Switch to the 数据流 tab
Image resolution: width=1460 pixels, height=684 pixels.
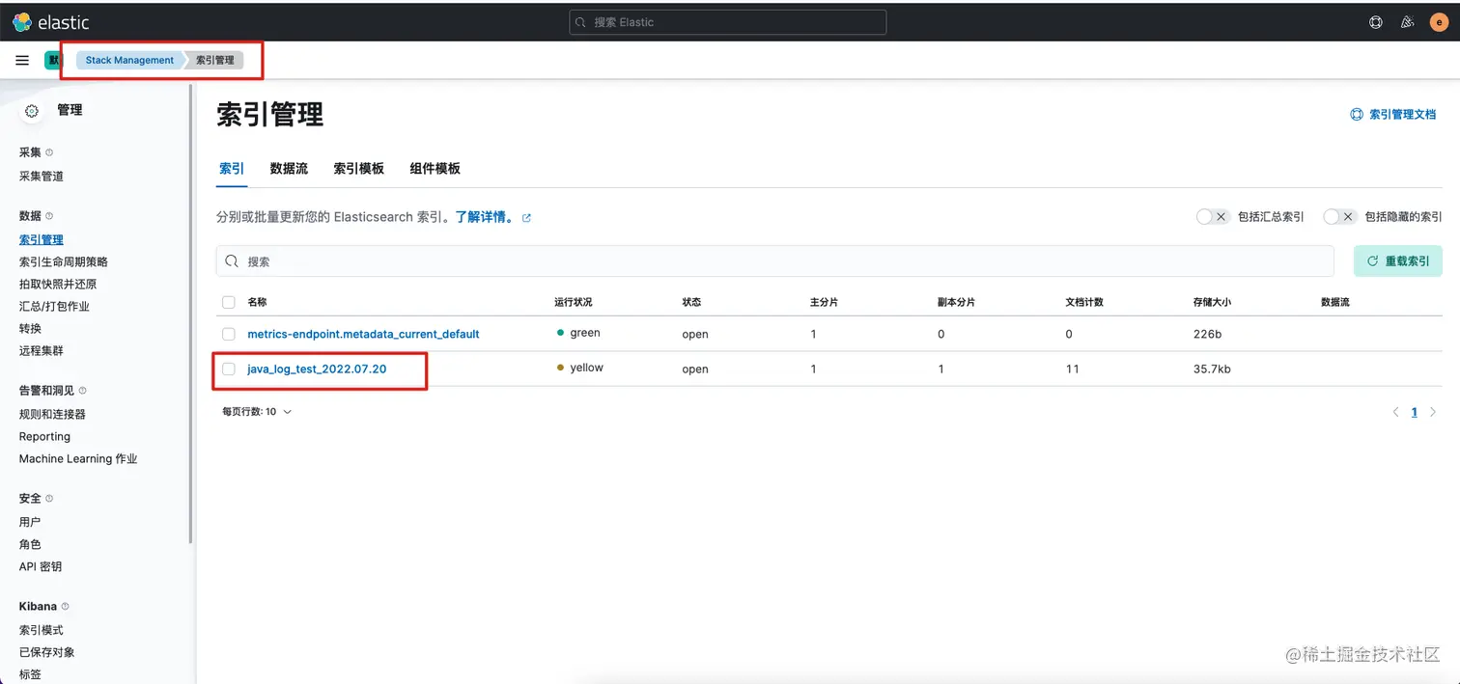(289, 169)
